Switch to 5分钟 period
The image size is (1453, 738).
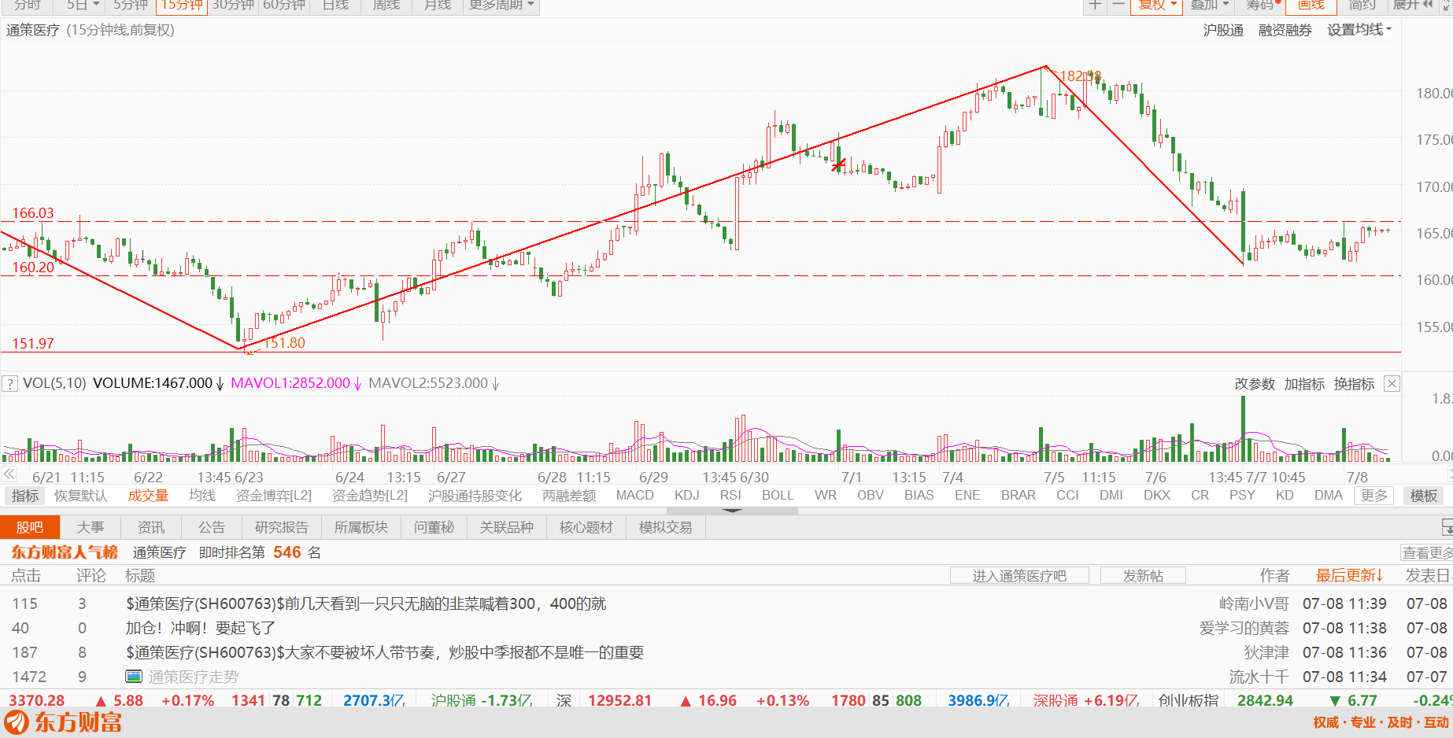pyautogui.click(x=131, y=5)
